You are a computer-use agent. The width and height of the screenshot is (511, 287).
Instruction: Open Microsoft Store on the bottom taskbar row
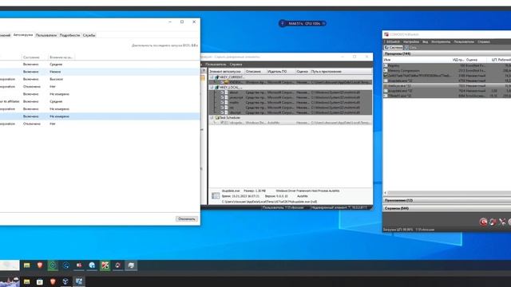(40, 281)
